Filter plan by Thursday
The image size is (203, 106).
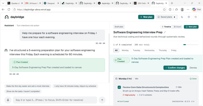163,50
